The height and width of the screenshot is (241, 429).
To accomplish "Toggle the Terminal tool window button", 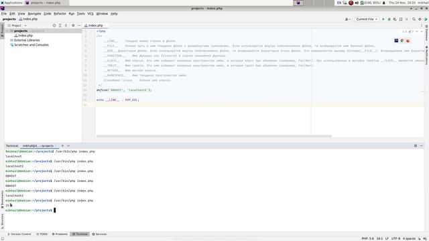I will (80, 234).
